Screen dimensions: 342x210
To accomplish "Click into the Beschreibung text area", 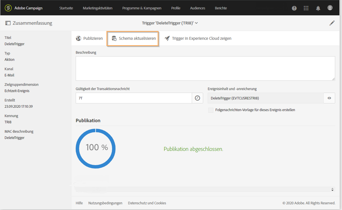I will (205, 68).
